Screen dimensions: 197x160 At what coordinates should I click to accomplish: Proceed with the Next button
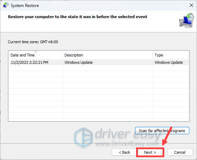[x=150, y=152]
